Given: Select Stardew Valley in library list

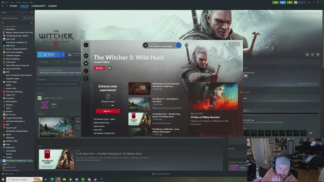Looking at the screenshot, I should (12, 141).
